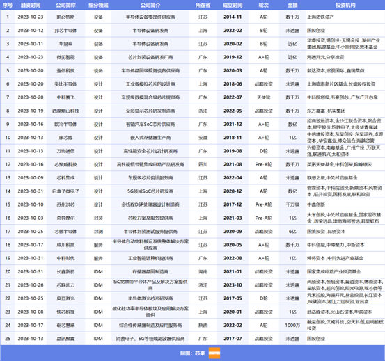385x361 pixels.
Task: Click the founding date 2020-01
Action: pos(233,312)
